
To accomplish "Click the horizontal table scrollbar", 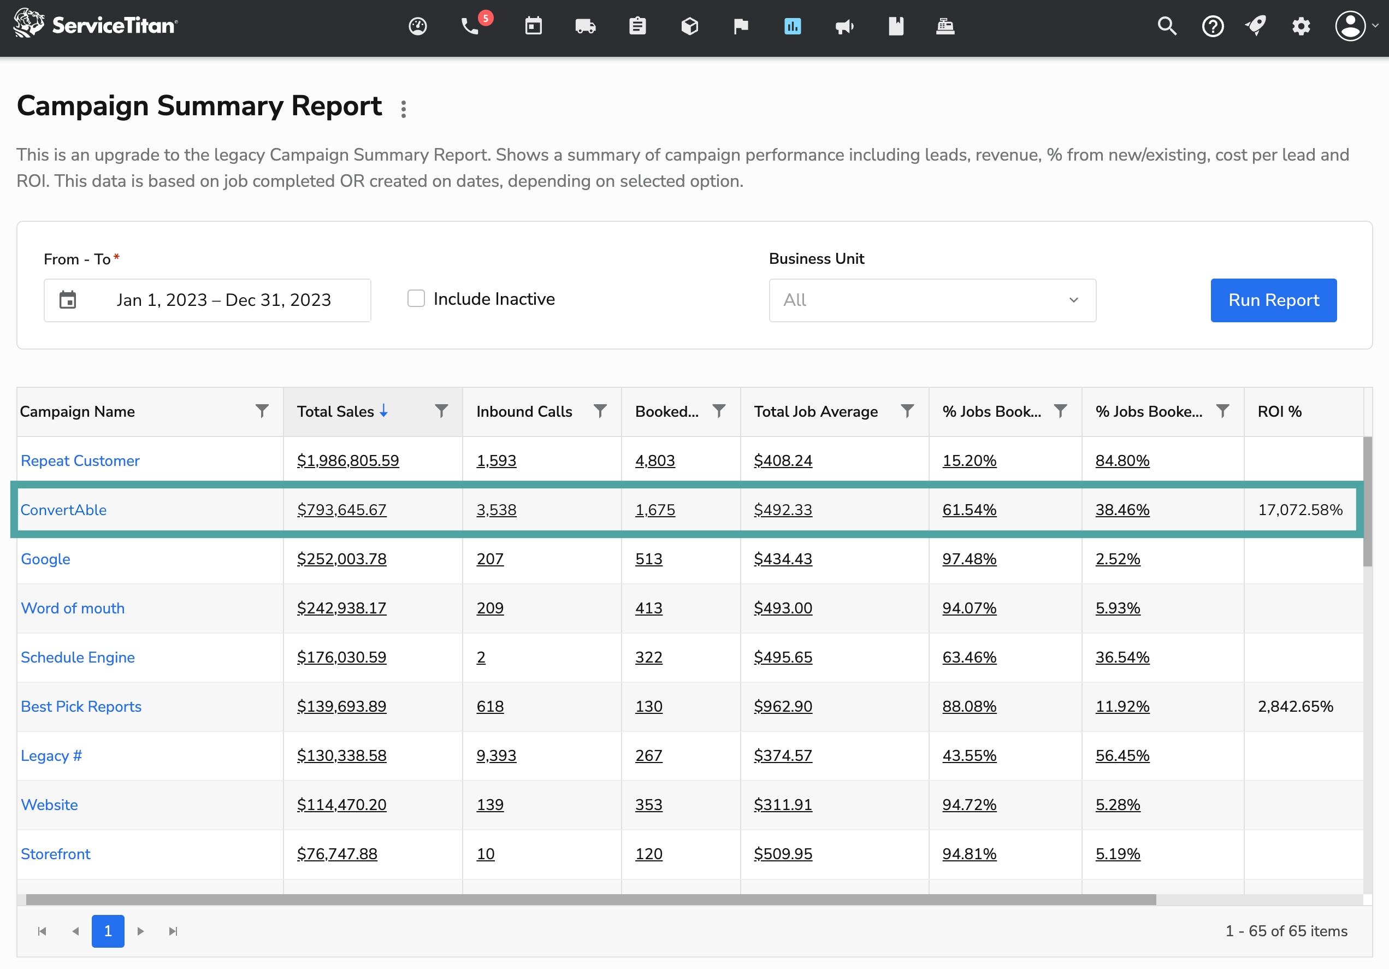I will pos(591,900).
